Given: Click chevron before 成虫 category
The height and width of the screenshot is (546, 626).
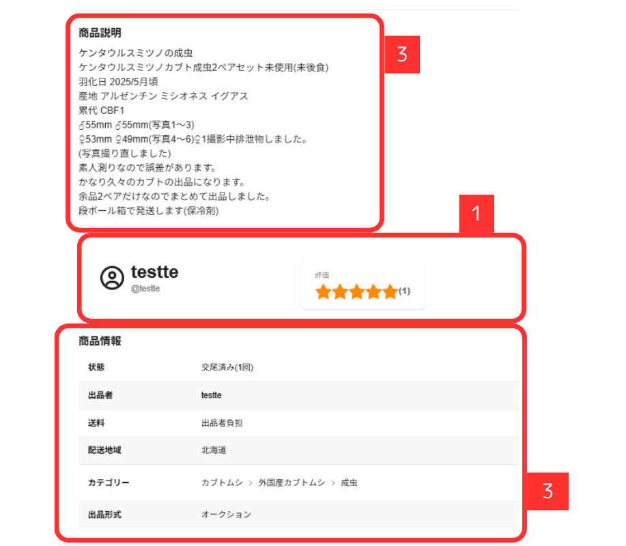Looking at the screenshot, I should point(333,483).
